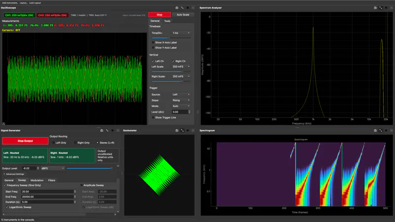Screen dimensions: 395x222
Task: Click the trigger Level (div) stepper arrows
Action: (x=189, y=112)
